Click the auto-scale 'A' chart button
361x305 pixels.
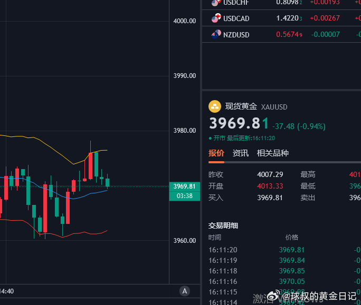(x=185, y=291)
